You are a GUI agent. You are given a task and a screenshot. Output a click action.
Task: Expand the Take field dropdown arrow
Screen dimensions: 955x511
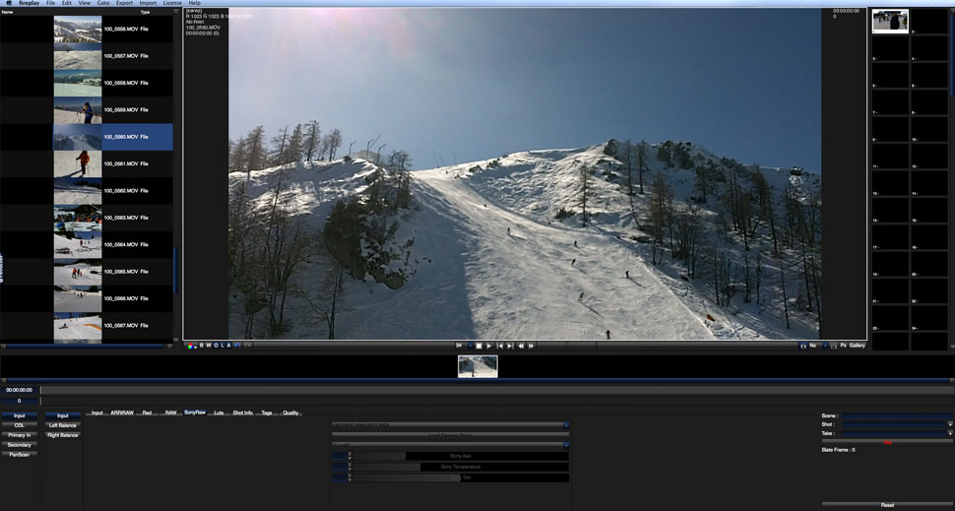coord(950,433)
